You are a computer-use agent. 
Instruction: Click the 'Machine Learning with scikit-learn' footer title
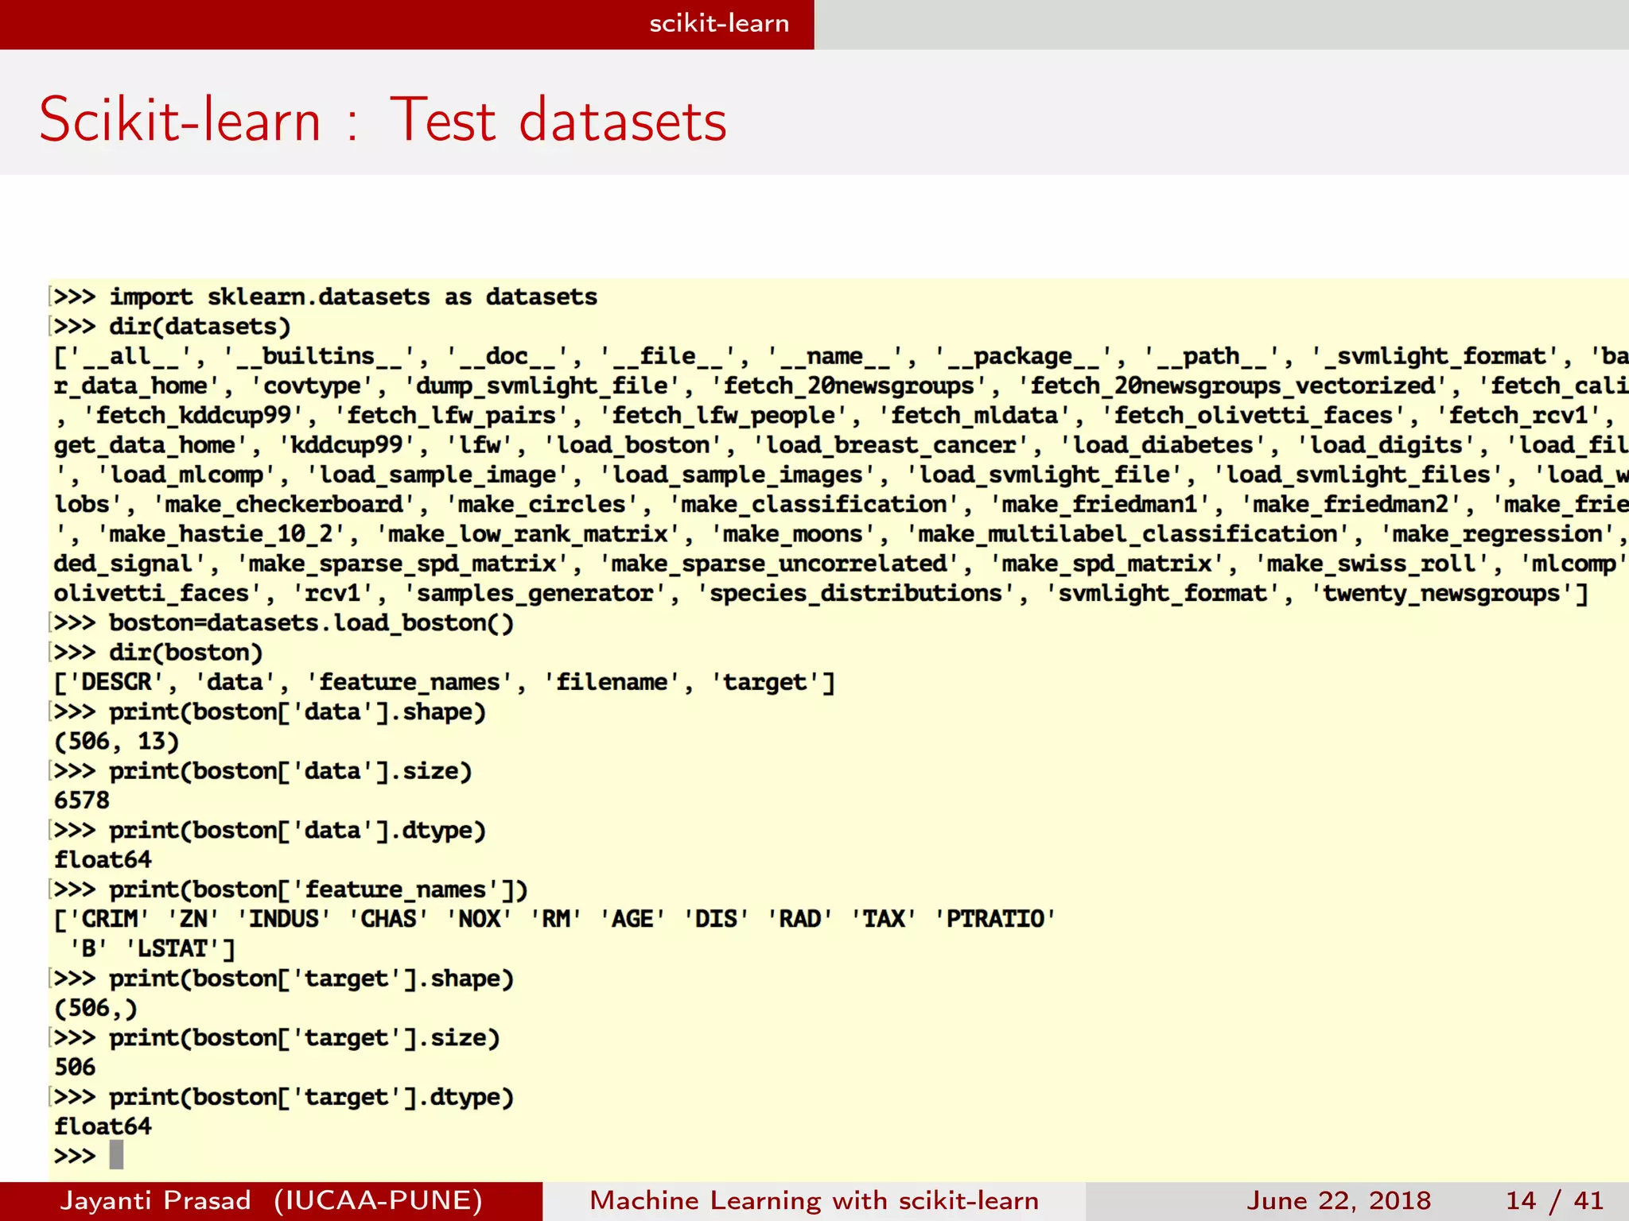[x=814, y=1200]
